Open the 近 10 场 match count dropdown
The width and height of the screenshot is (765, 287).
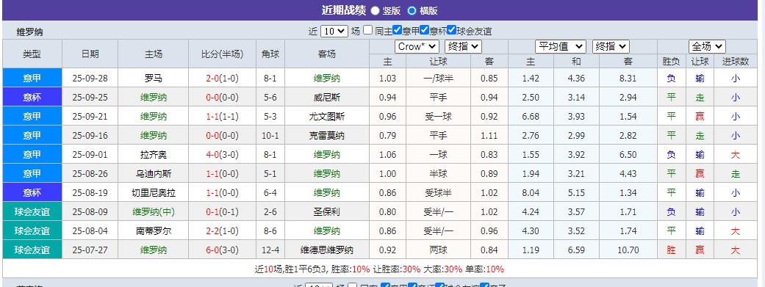(x=334, y=31)
